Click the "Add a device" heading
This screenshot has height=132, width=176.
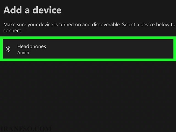coord(32,10)
